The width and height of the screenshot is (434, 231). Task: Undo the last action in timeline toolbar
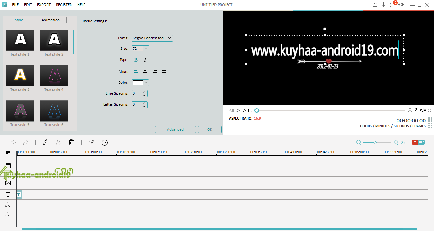pyautogui.click(x=14, y=143)
